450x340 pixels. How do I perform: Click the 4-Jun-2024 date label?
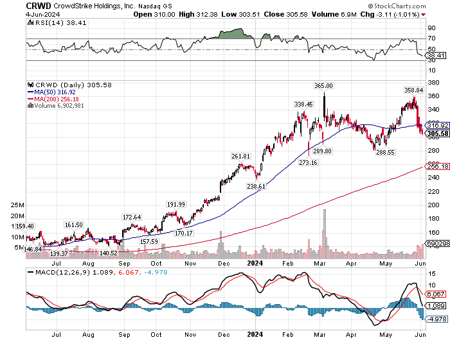click(x=43, y=14)
